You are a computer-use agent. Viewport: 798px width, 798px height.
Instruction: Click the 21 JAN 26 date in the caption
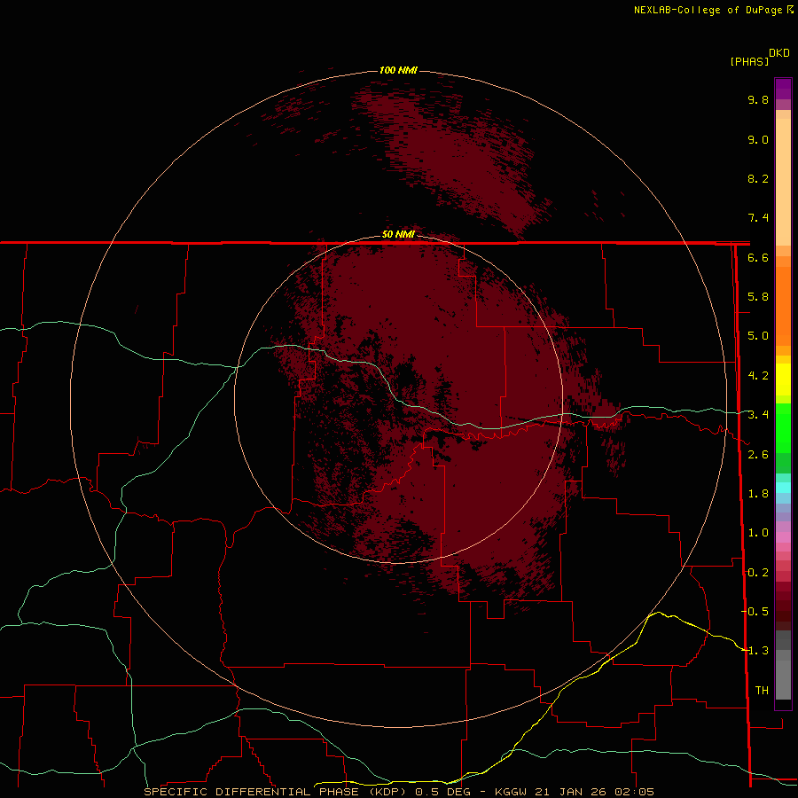[570, 792]
